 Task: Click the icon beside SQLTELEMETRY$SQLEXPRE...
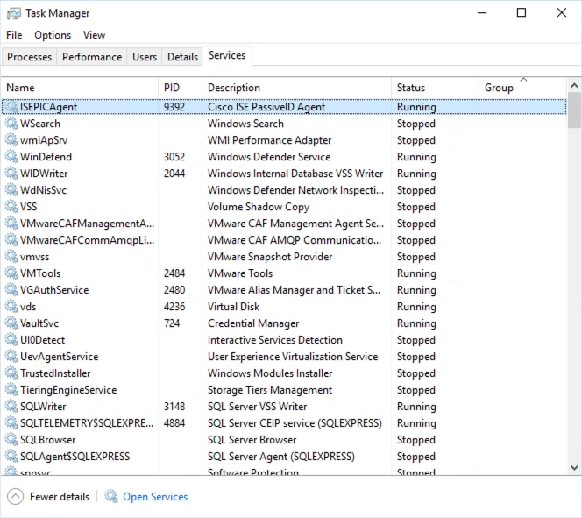tap(11, 423)
